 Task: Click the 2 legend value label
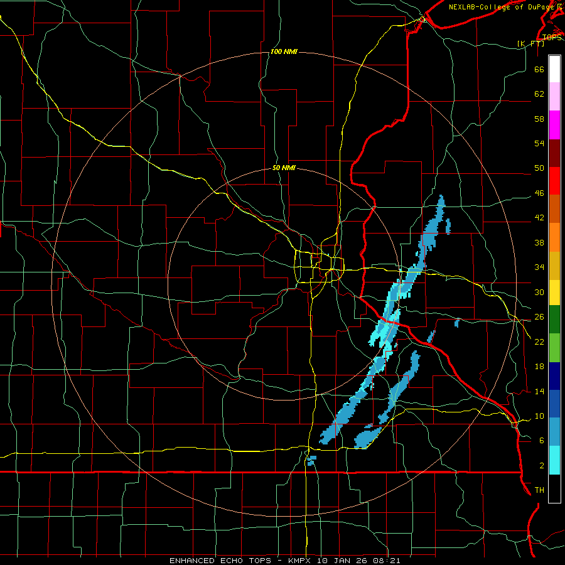[542, 466]
